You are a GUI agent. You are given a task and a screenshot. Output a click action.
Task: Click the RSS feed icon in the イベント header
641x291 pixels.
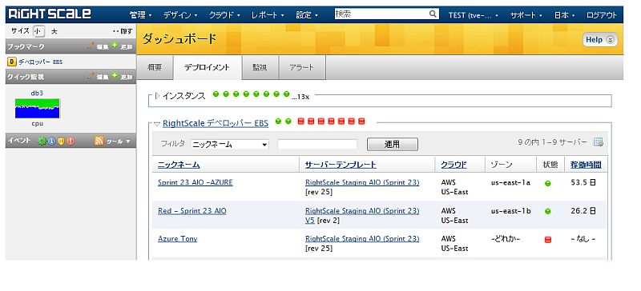[x=99, y=141]
